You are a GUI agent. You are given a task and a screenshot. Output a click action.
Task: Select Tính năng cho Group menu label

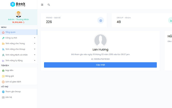pos(15,49)
